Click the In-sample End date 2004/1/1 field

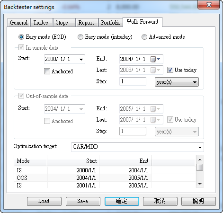141,59
